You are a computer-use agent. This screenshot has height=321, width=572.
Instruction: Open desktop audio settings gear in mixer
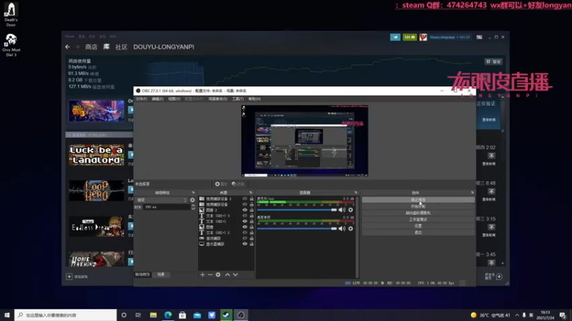click(350, 228)
